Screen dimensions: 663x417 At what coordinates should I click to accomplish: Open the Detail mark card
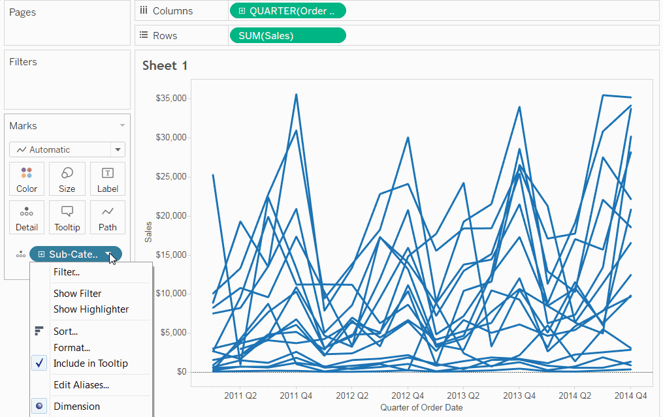click(x=27, y=217)
